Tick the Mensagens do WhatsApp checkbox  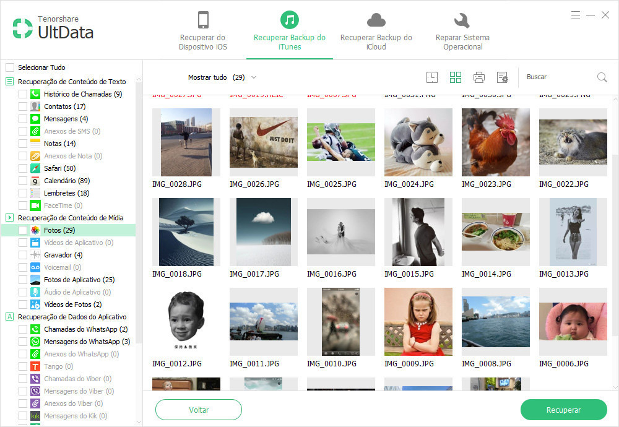[x=23, y=342]
